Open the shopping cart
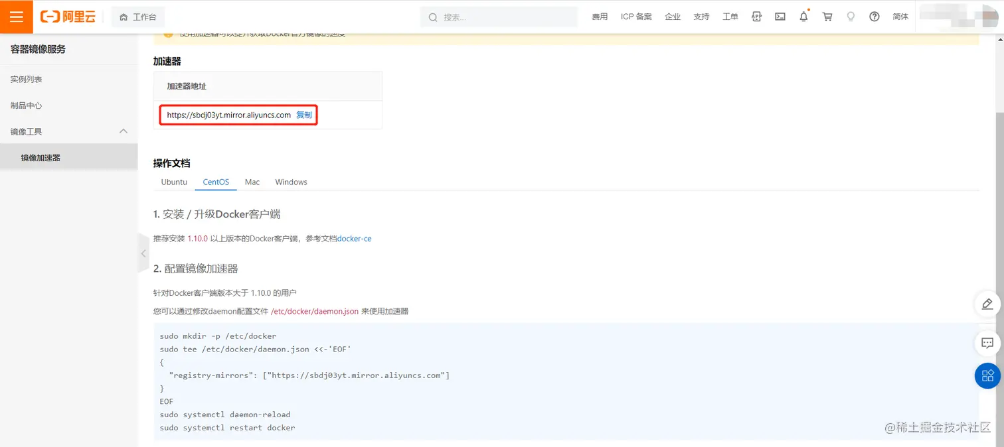The height and width of the screenshot is (447, 1004). tap(827, 17)
